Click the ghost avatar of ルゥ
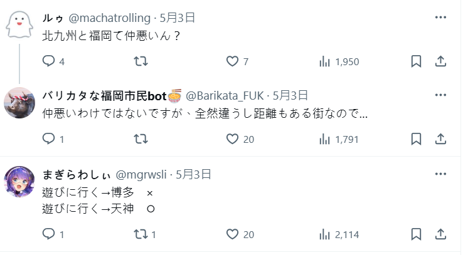463x255 pixels. tap(19, 25)
